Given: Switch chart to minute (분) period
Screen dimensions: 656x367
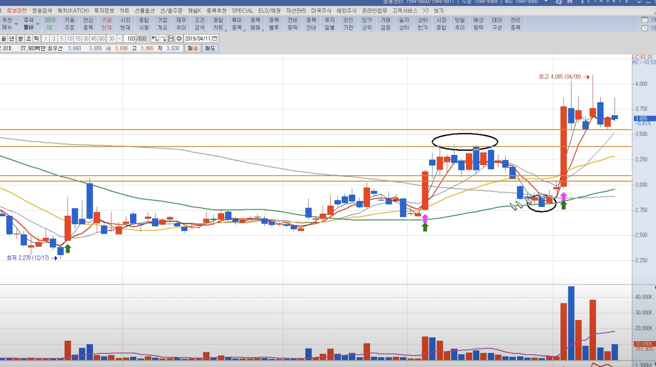Looking at the screenshot, I should click(x=20, y=39).
